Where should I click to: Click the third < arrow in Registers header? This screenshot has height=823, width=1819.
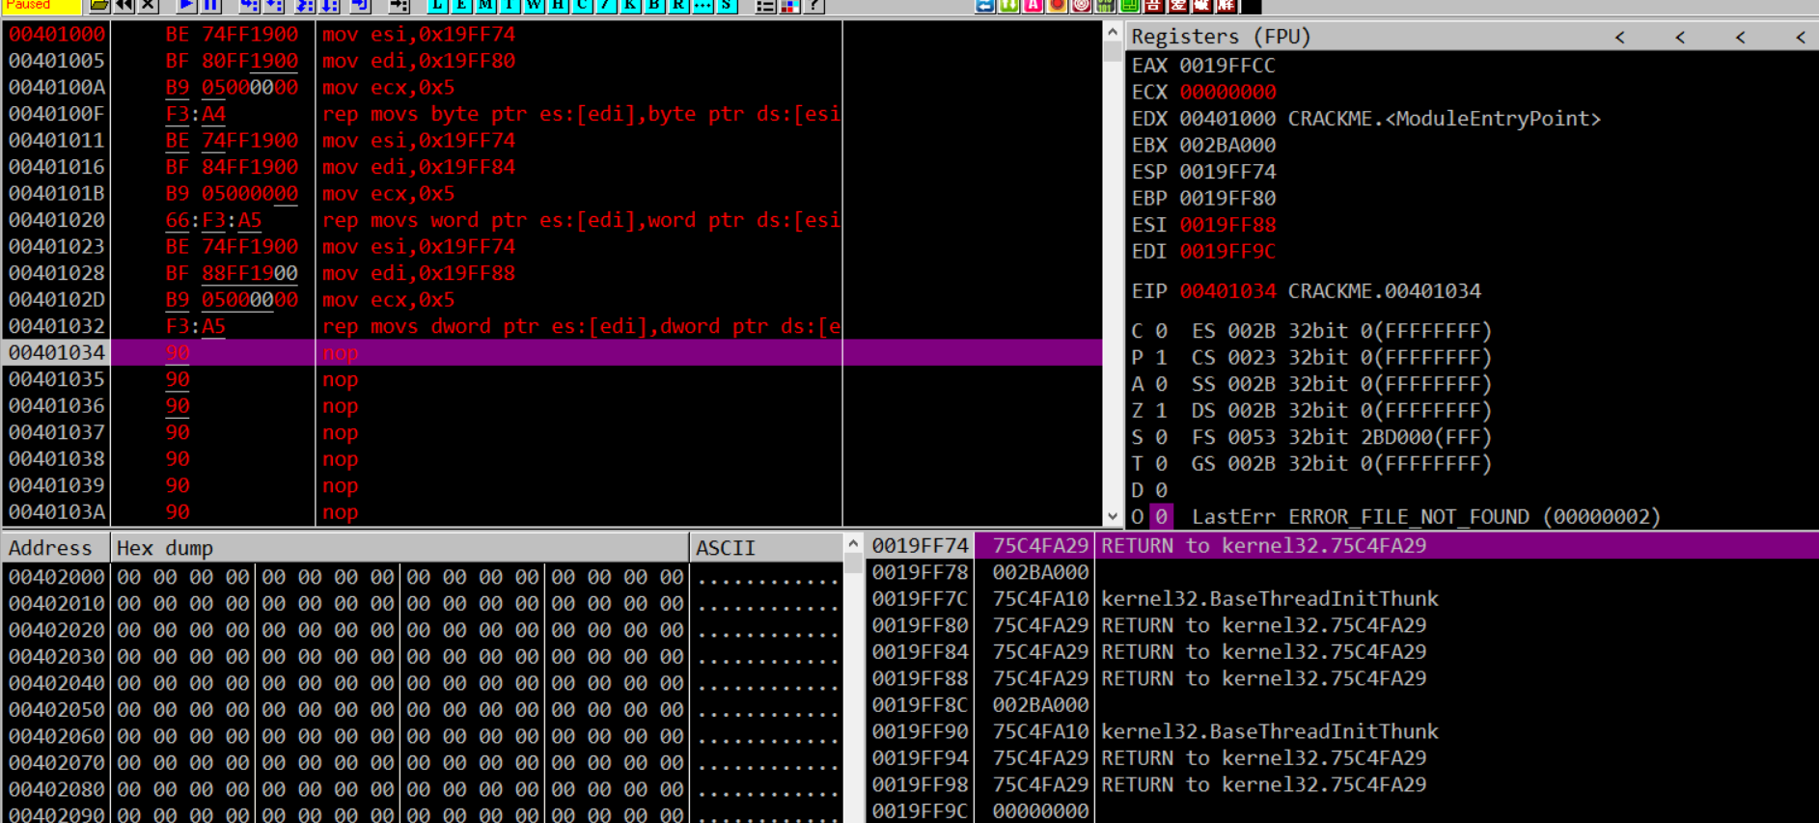1740,37
